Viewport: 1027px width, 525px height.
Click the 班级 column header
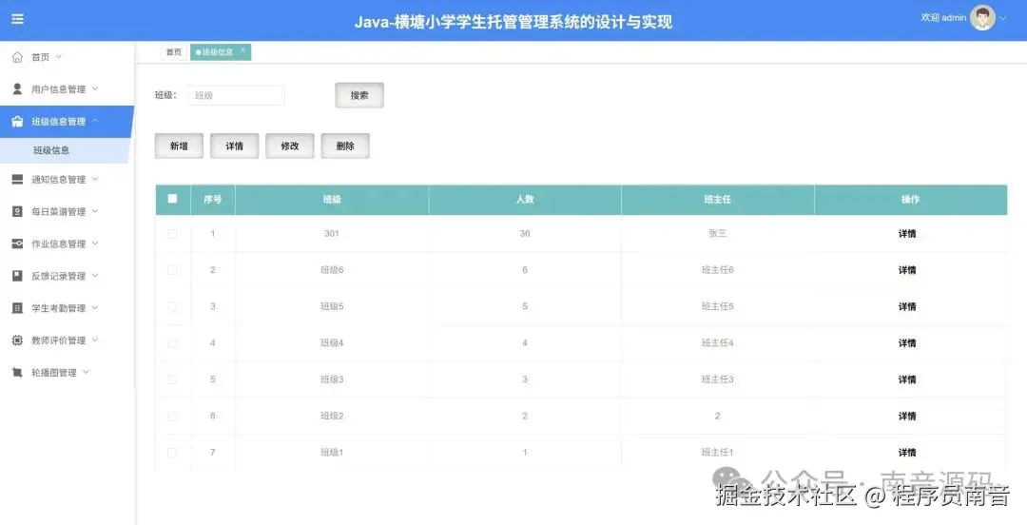click(332, 199)
